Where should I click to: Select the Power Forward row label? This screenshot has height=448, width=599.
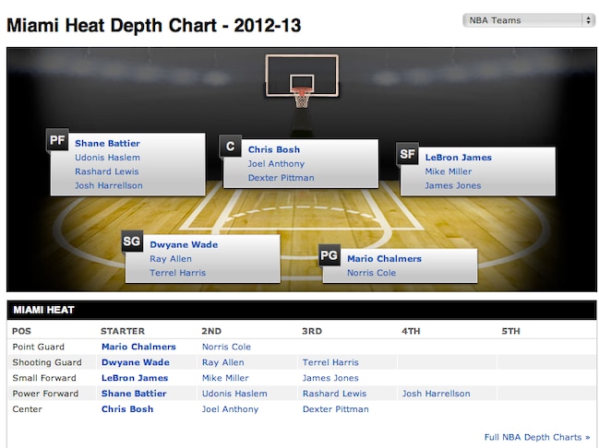point(45,394)
